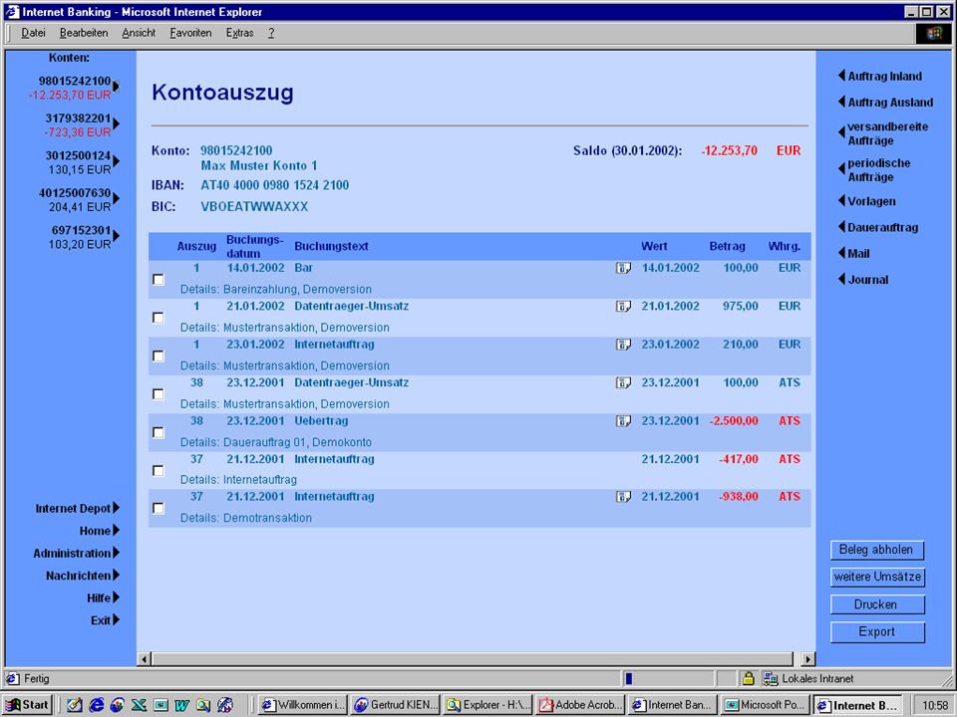The width and height of the screenshot is (957, 717).
Task: Click the Drucken button
Action: 877,604
